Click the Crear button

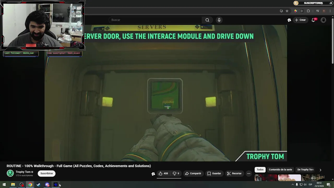click(300, 20)
